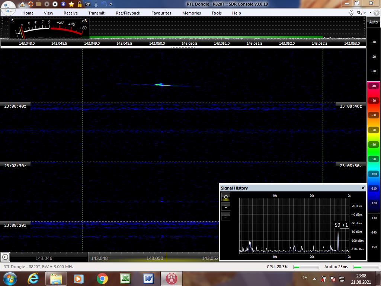
Task: Open Windows Explorer from the taskbar
Action: [x=56, y=279]
